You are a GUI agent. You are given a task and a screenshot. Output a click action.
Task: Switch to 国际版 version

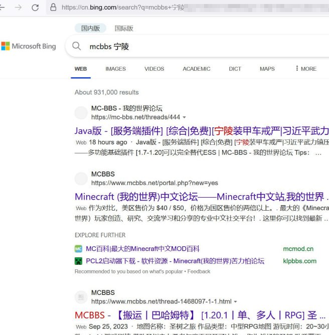click(x=124, y=28)
